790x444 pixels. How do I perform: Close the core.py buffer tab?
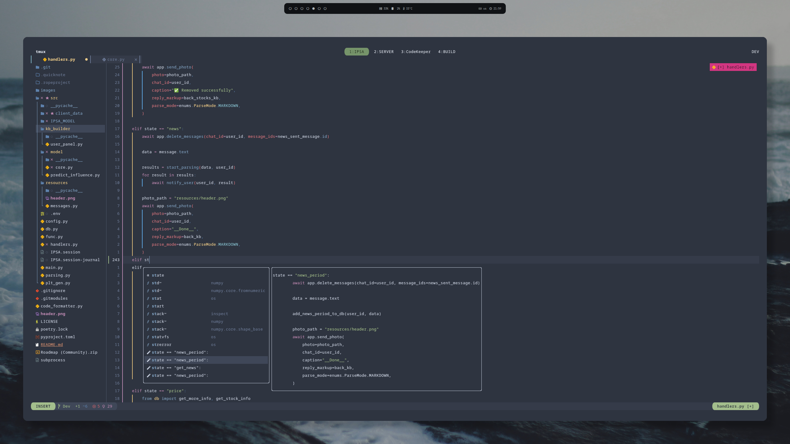(136, 60)
